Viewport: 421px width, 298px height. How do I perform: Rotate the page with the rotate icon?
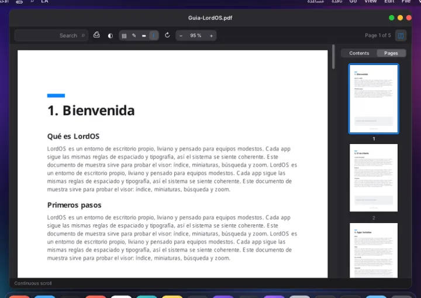click(x=167, y=35)
